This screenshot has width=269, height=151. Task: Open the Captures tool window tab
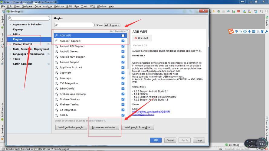click(2, 58)
